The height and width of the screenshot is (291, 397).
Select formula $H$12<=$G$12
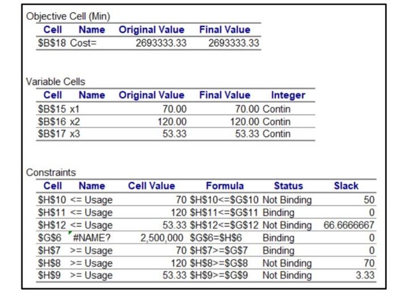pos(225,225)
